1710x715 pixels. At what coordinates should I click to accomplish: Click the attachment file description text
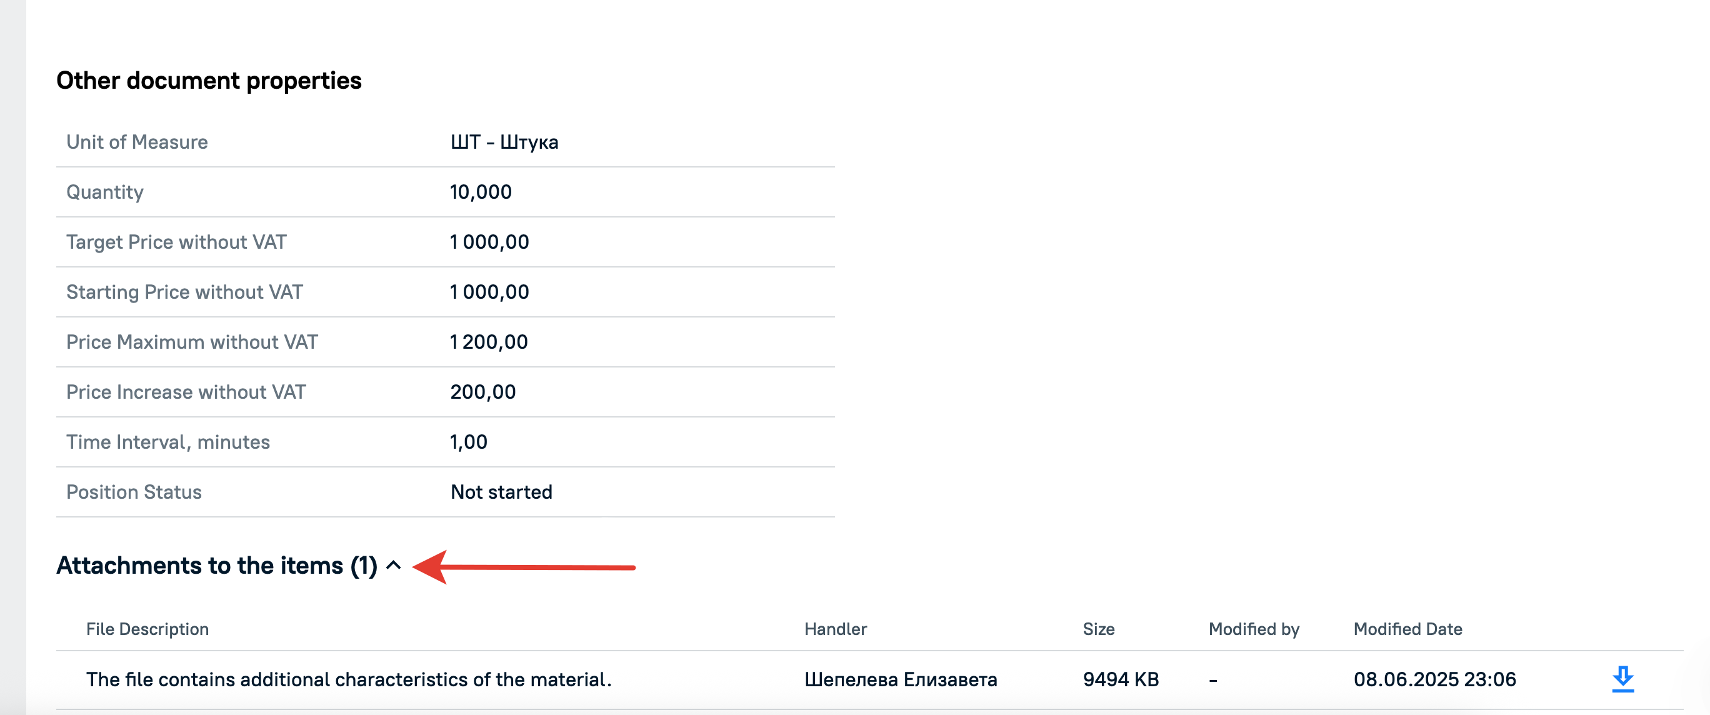pyautogui.click(x=349, y=679)
